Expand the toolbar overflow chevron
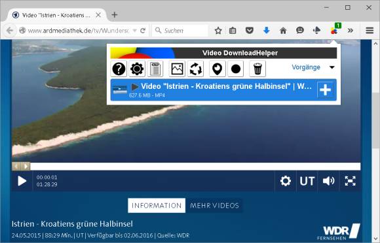 (x=351, y=31)
